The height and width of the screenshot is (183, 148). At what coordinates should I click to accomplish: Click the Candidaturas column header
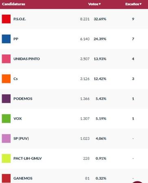coord(13,4)
